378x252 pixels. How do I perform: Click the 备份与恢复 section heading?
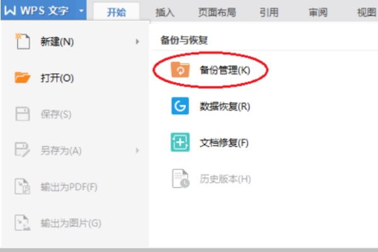(x=184, y=40)
